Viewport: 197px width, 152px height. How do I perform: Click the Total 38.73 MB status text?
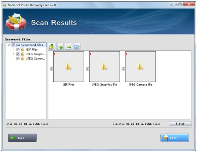click(x=27, y=124)
